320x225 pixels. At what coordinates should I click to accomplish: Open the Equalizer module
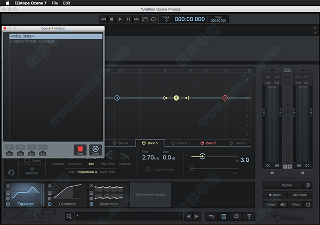[26, 195]
